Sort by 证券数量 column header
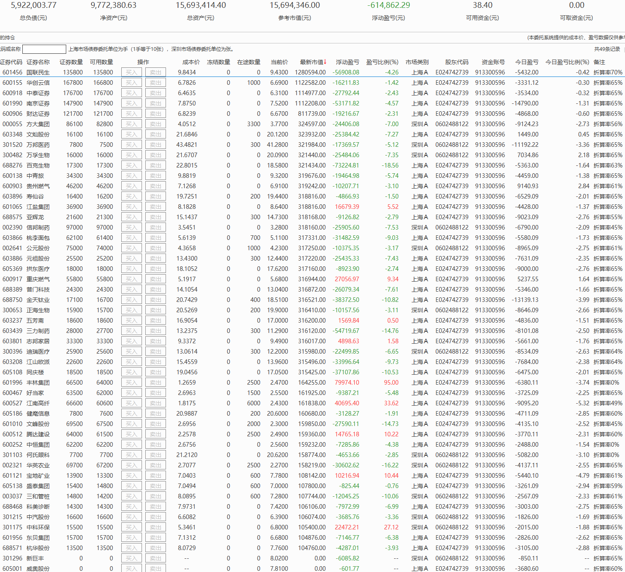The width and height of the screenshot is (625, 572). 71,62
